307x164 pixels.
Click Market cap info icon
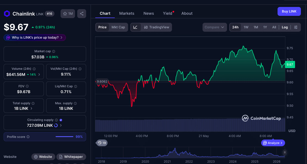pyautogui.click(x=54, y=51)
